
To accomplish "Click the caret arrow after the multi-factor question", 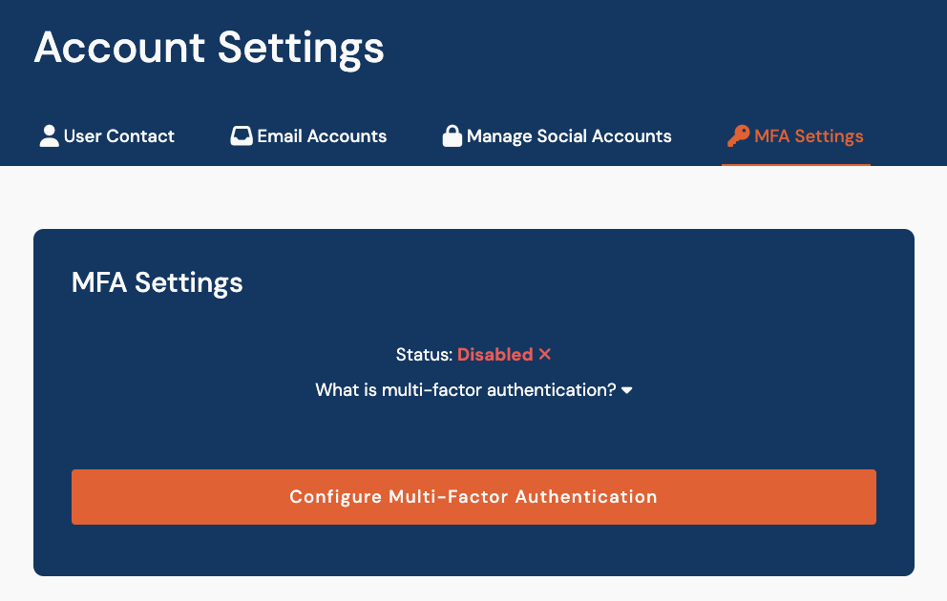I will click(627, 390).
